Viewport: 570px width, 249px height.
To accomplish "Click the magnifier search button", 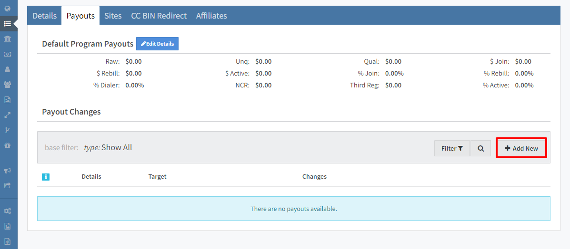I will point(480,148).
